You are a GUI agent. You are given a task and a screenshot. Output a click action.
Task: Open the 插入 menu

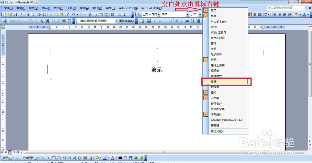point(46,8)
